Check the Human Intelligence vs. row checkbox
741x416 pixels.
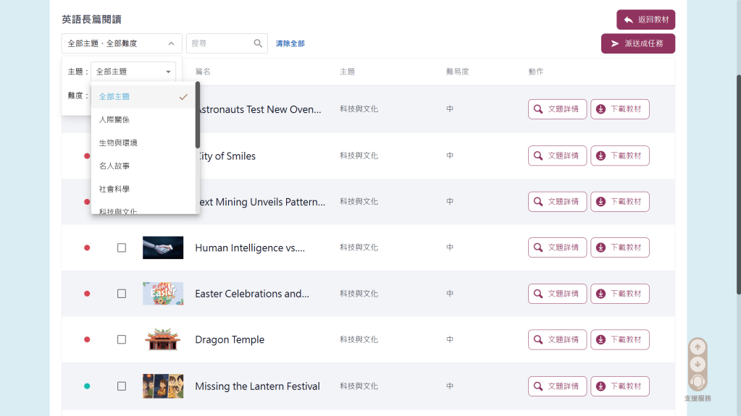[x=122, y=247]
